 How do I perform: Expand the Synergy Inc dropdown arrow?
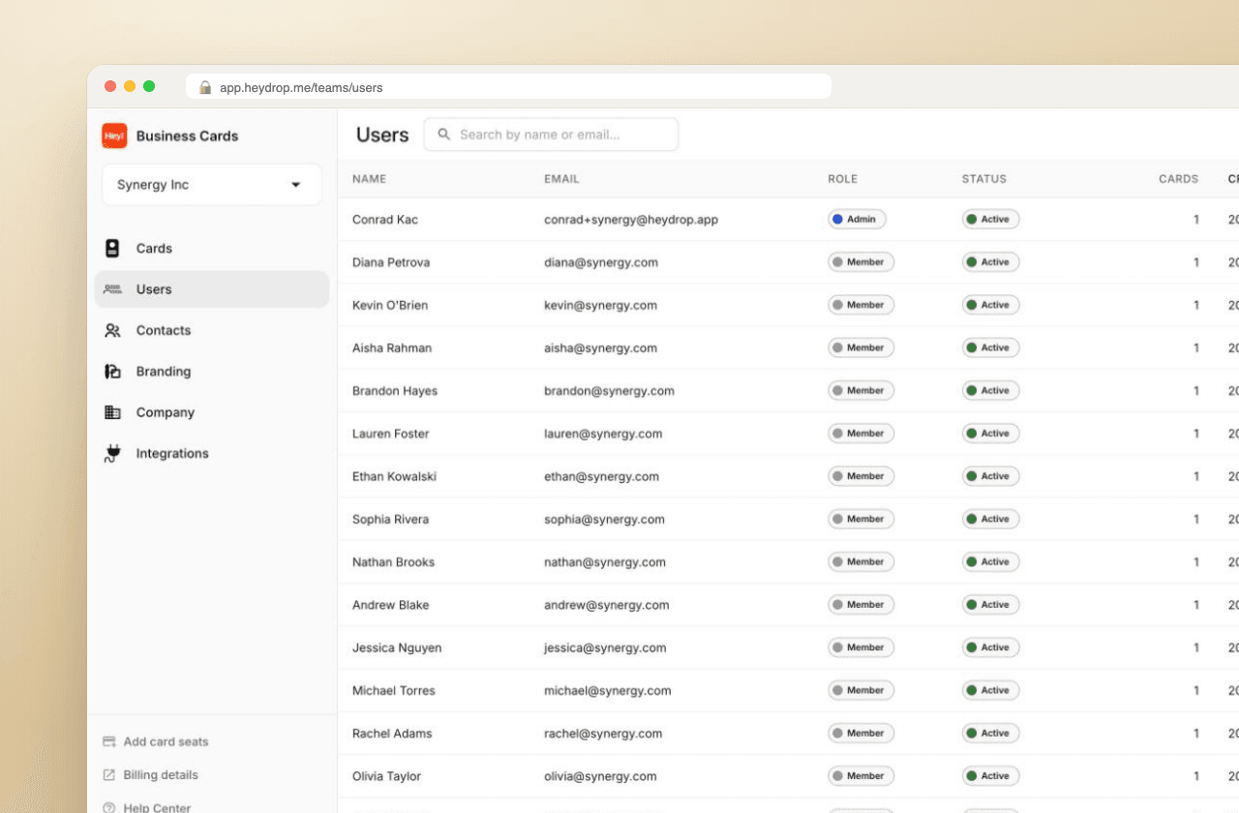296,185
